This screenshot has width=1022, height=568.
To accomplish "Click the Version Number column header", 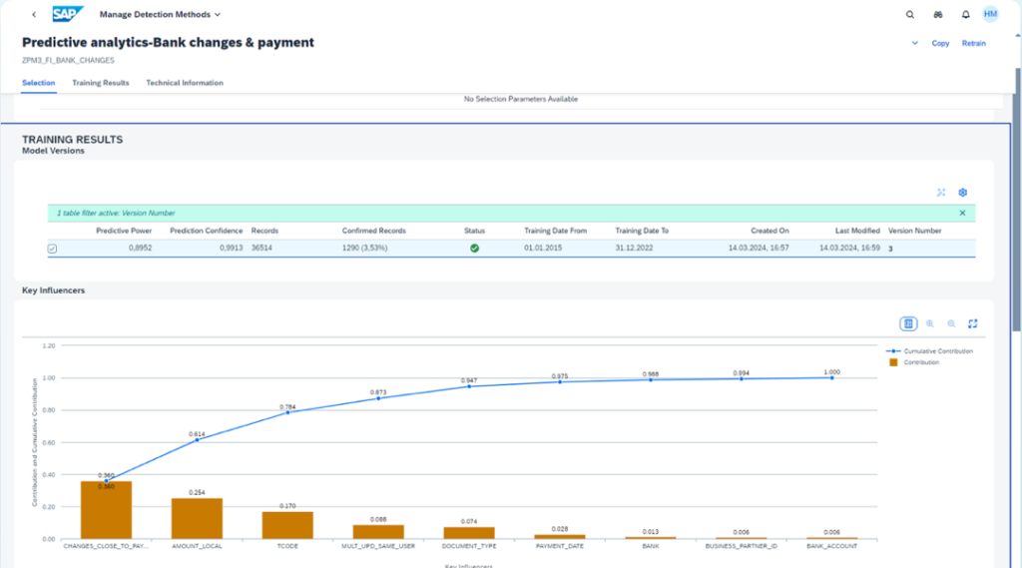I will 914,231.
